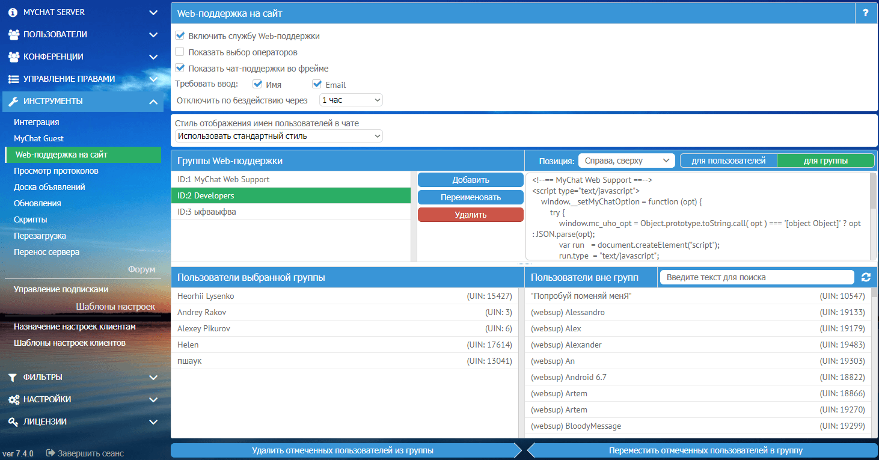Uncheck the Email required field checkbox
Viewport: 879px width, 460px height.
pyautogui.click(x=317, y=84)
